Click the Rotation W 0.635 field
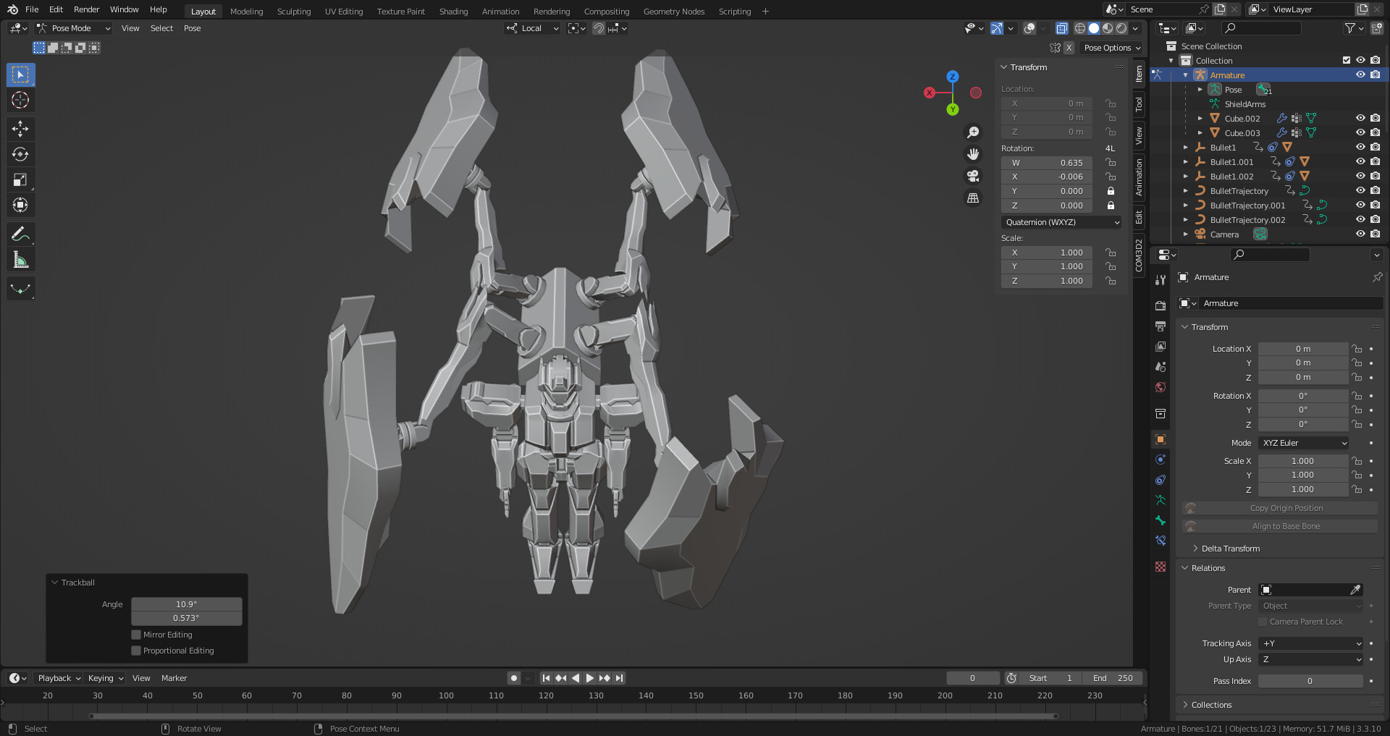 point(1046,163)
